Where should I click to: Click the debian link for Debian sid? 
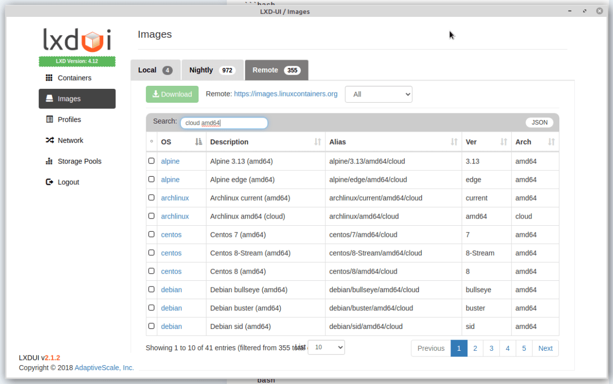[x=171, y=326]
